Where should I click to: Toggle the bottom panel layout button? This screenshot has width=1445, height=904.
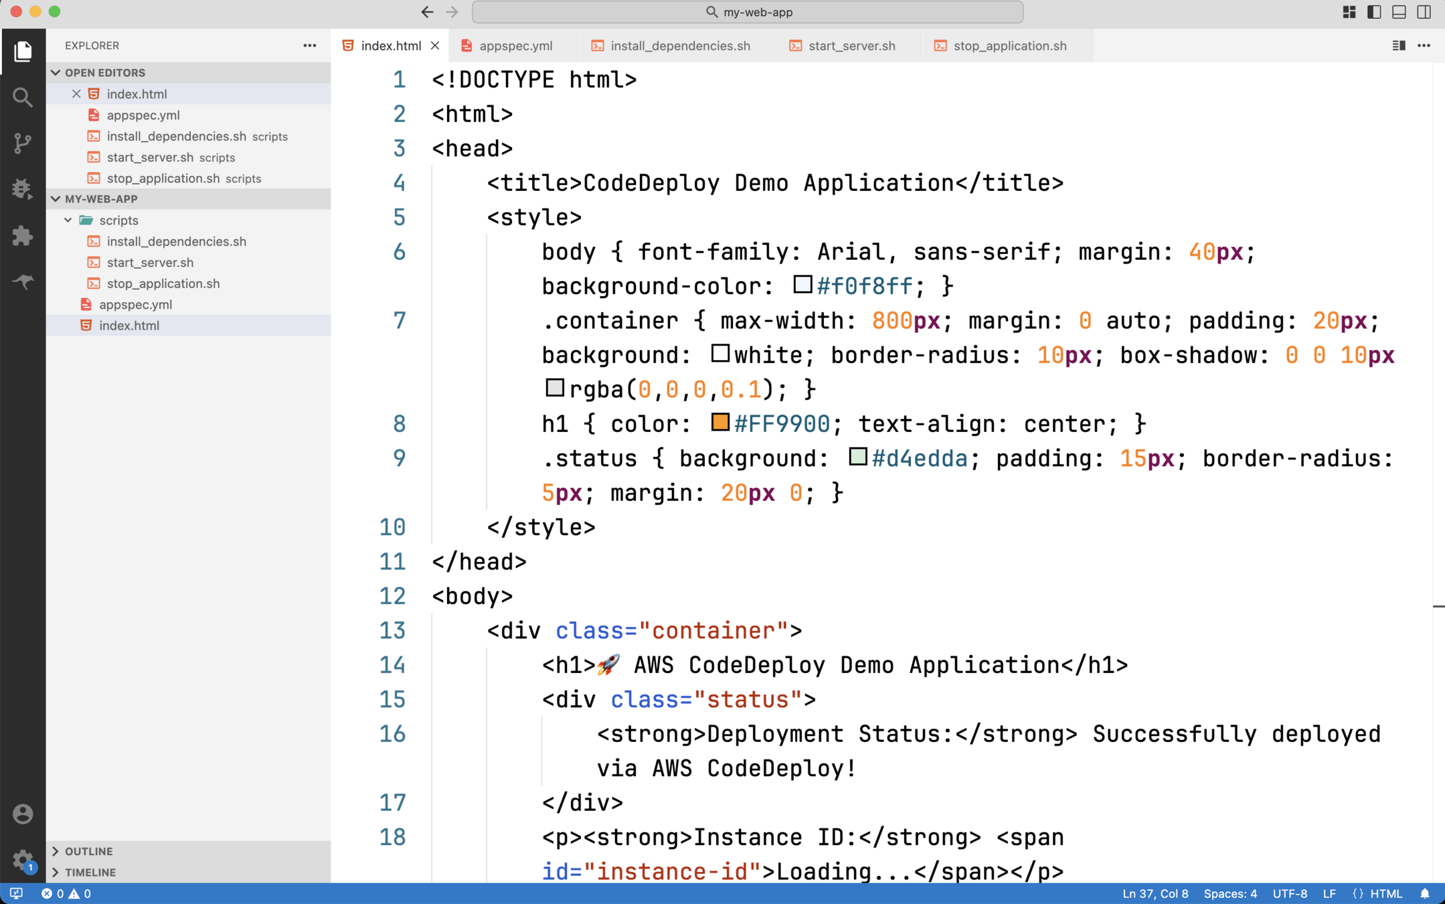pos(1399,12)
